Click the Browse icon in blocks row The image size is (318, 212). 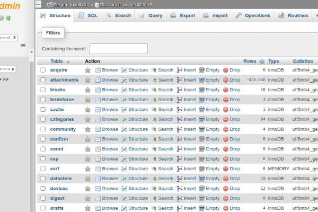(x=98, y=90)
